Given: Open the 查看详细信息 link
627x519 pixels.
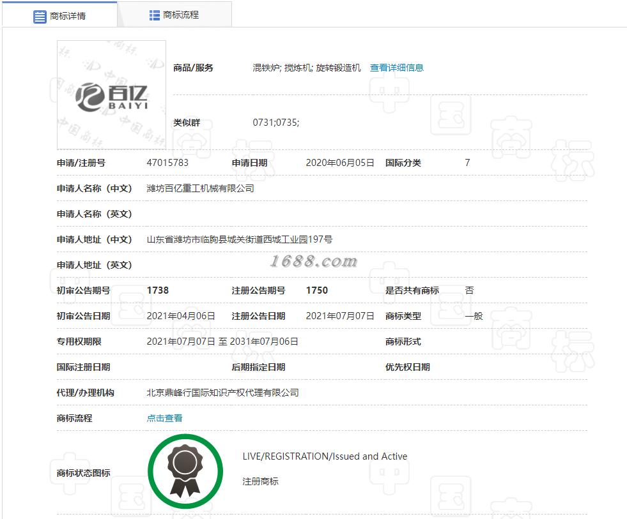Looking at the screenshot, I should tap(397, 68).
